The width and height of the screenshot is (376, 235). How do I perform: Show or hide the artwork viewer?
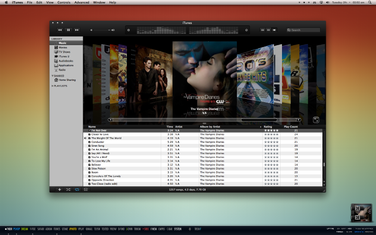(86, 189)
